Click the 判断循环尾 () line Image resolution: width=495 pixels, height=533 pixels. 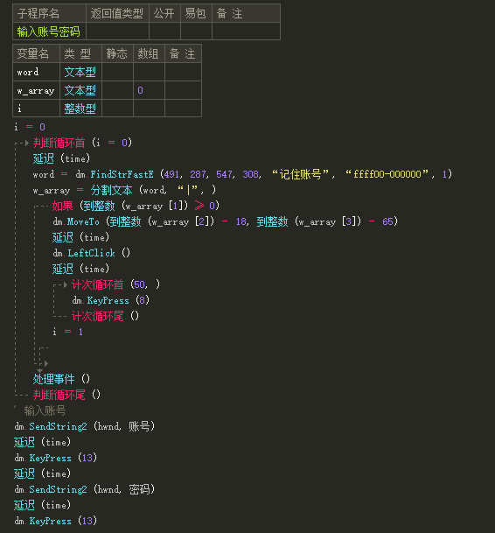[x=67, y=395]
